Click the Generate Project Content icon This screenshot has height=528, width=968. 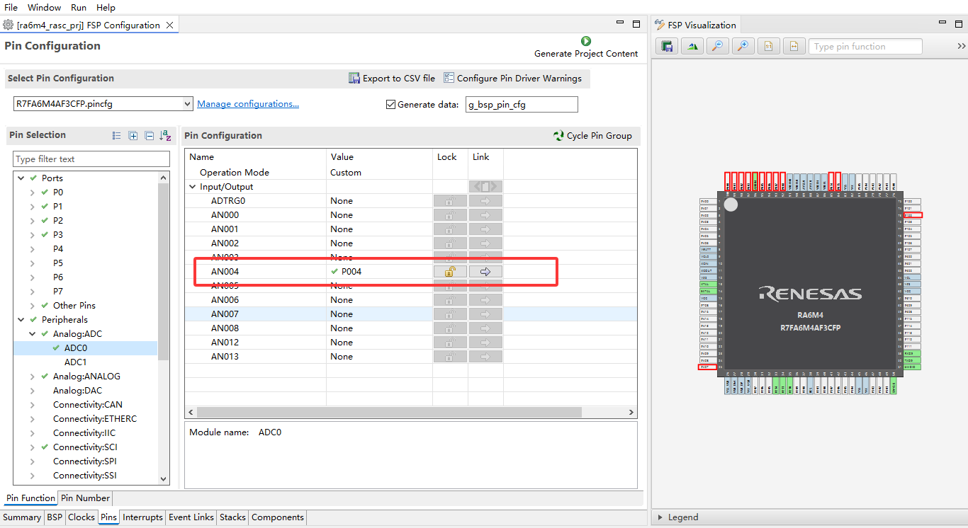tap(586, 41)
